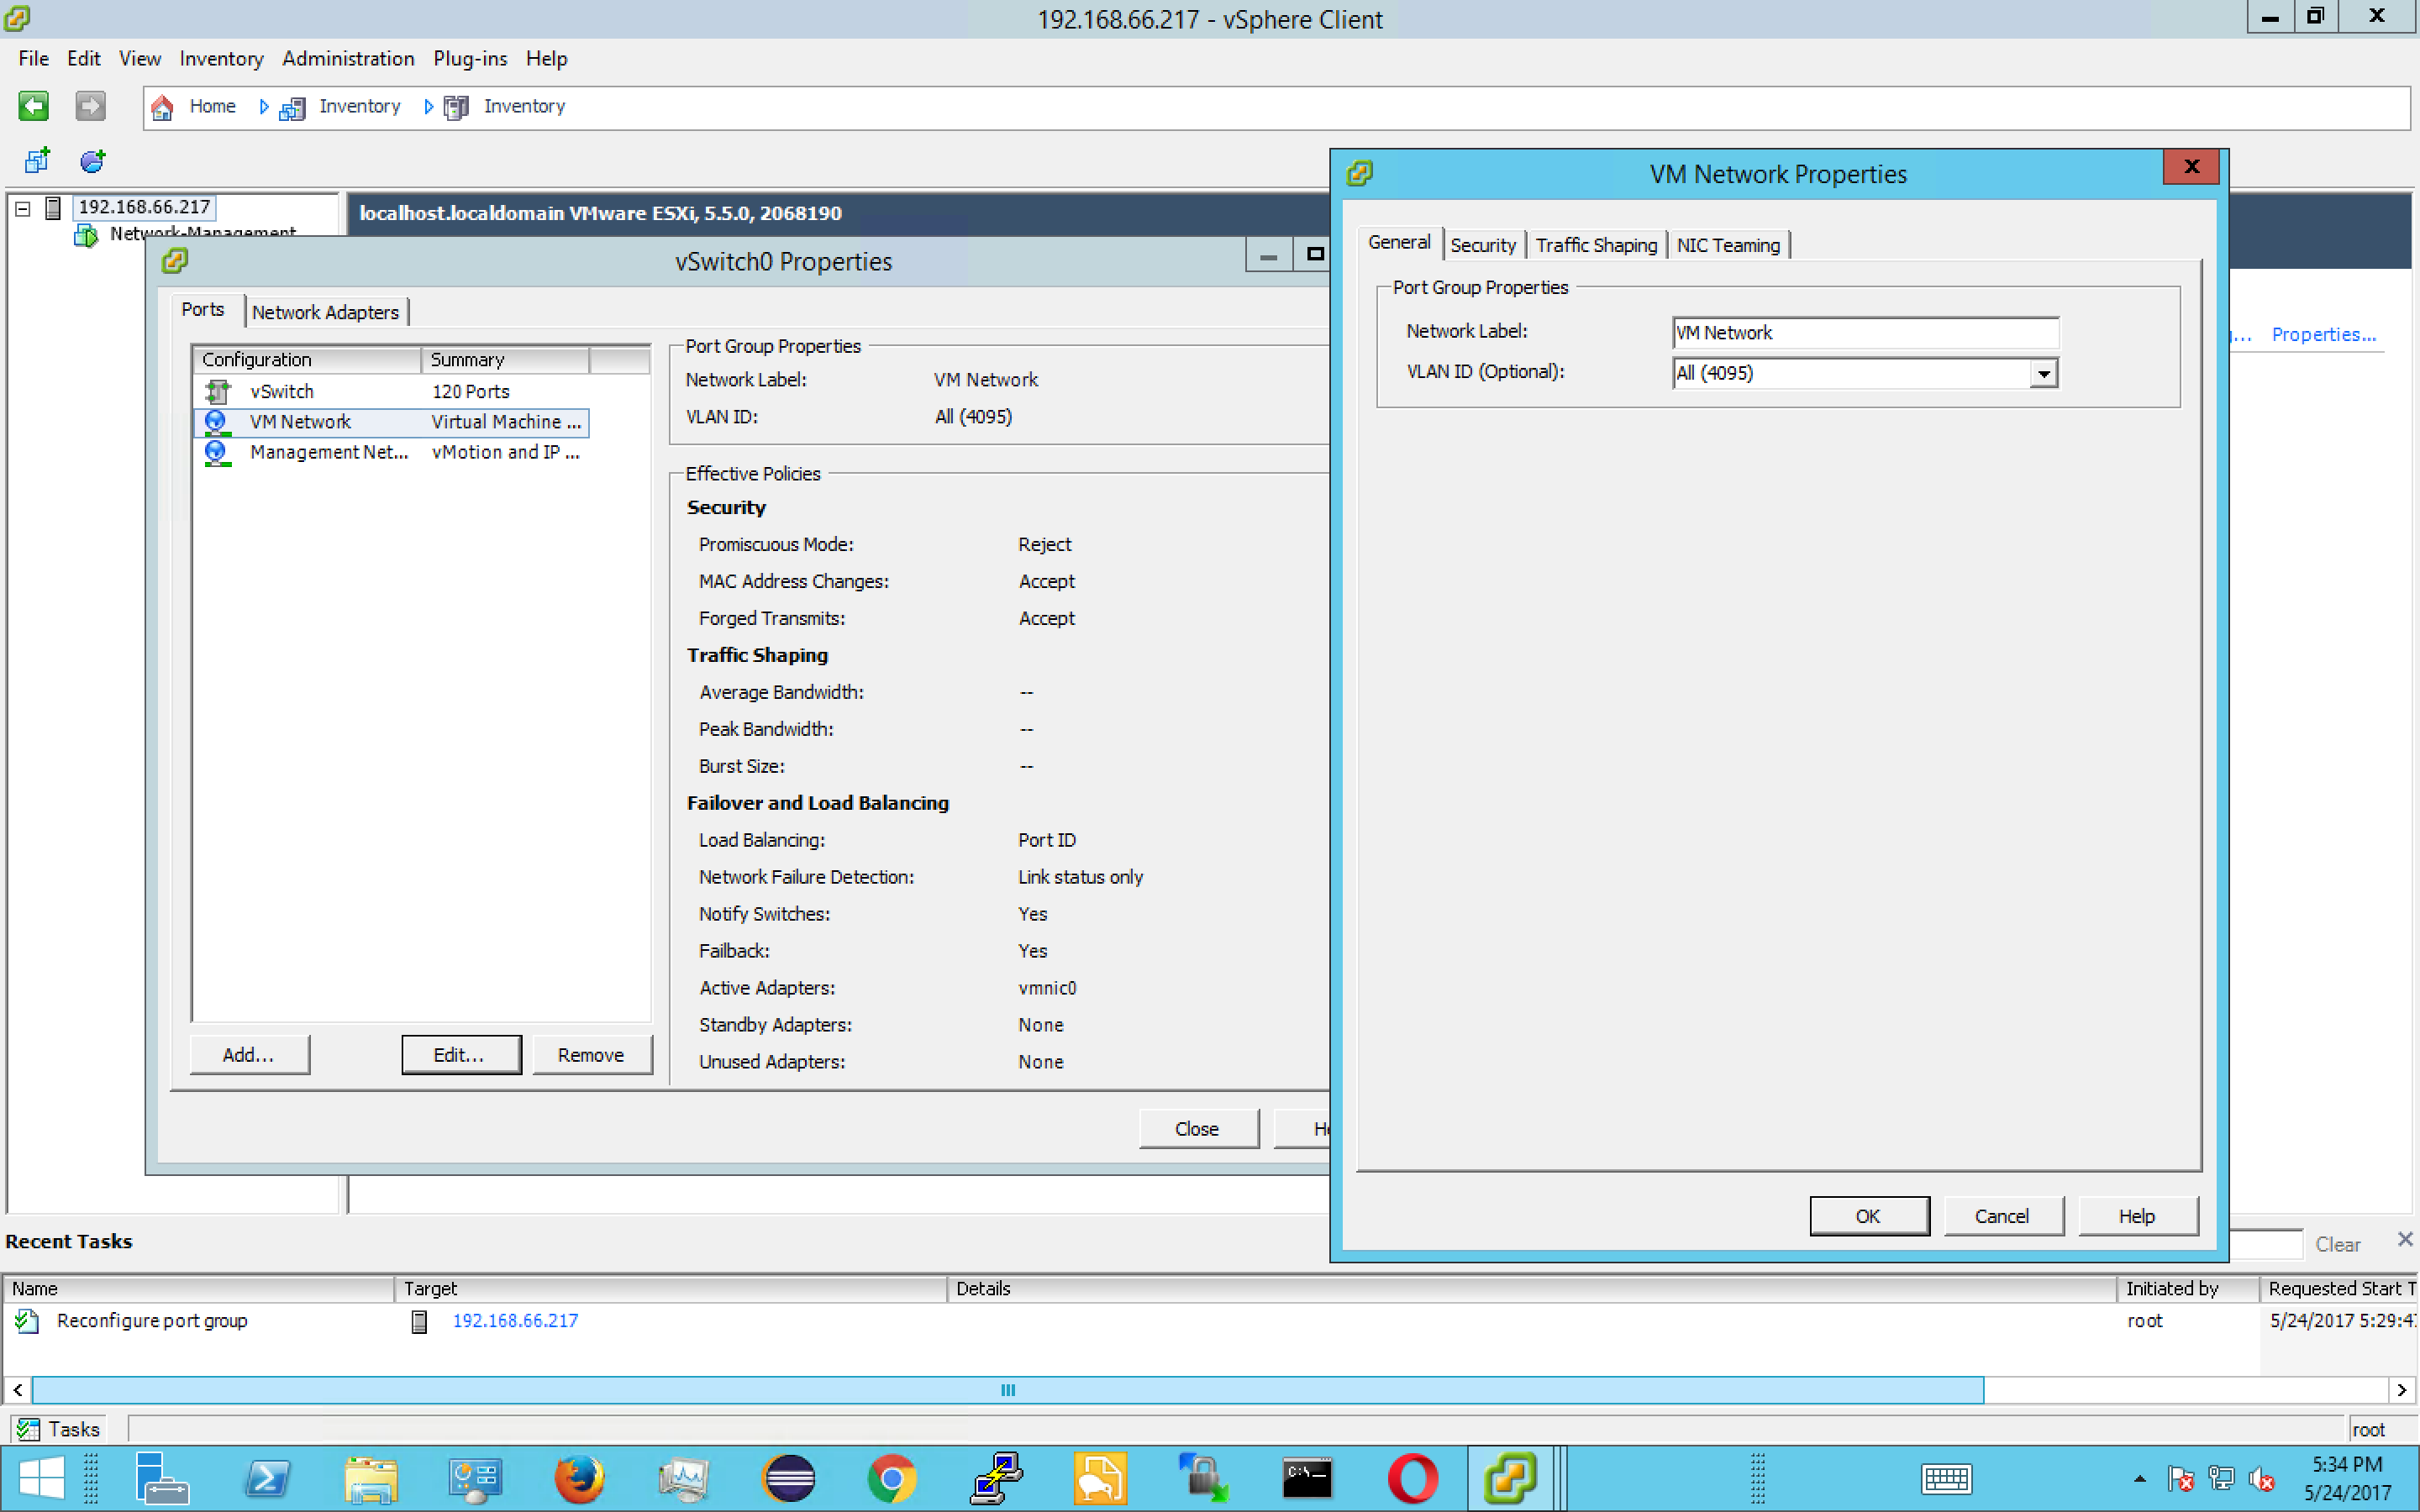The width and height of the screenshot is (2420, 1512).
Task: Click the Initiated by column header
Action: tap(2187, 1289)
